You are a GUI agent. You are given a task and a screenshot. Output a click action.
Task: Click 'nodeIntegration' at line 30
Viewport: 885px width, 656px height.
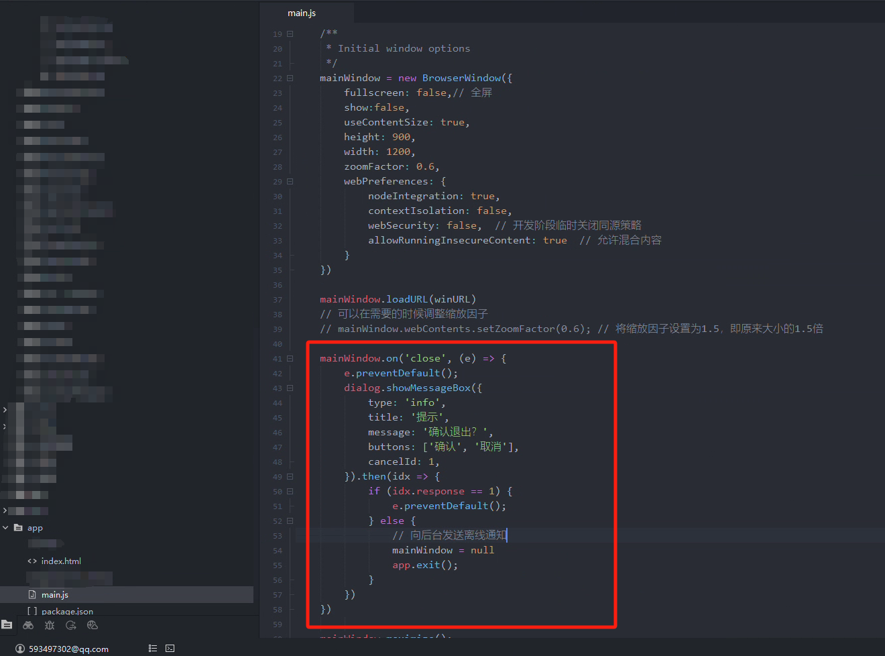click(413, 196)
